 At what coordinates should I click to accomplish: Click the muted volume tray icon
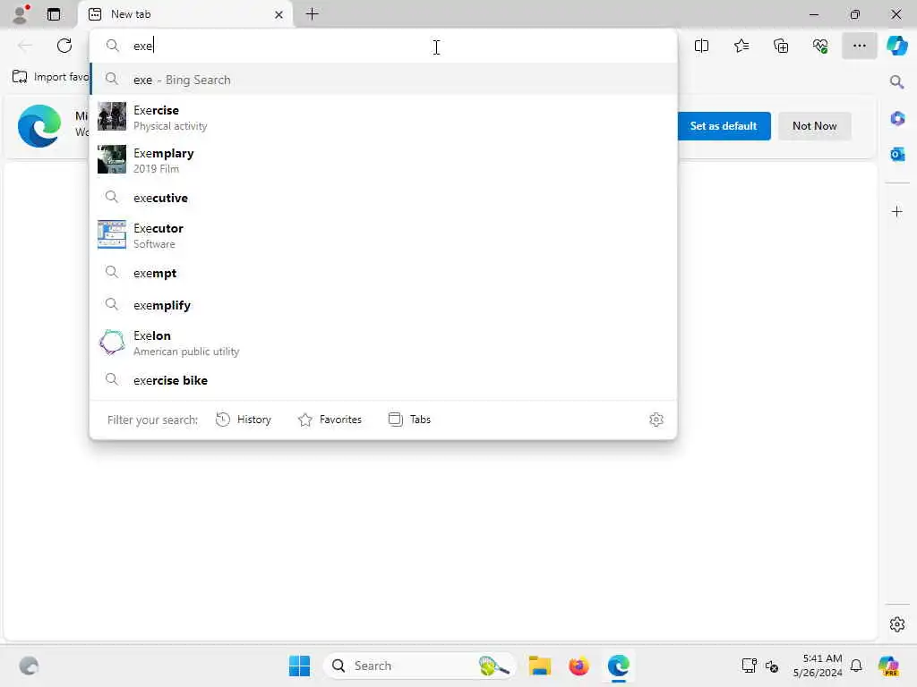click(772, 666)
